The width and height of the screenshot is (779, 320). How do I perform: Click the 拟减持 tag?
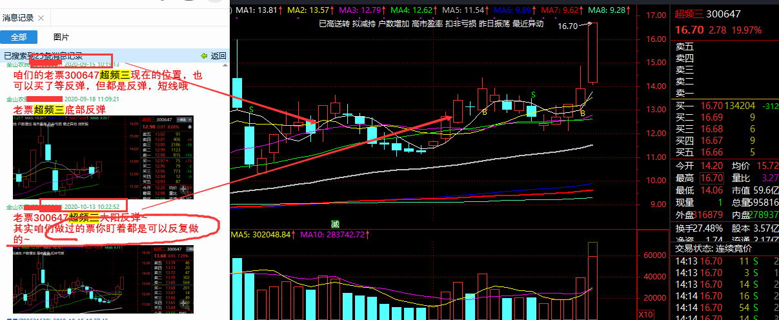[x=363, y=24]
